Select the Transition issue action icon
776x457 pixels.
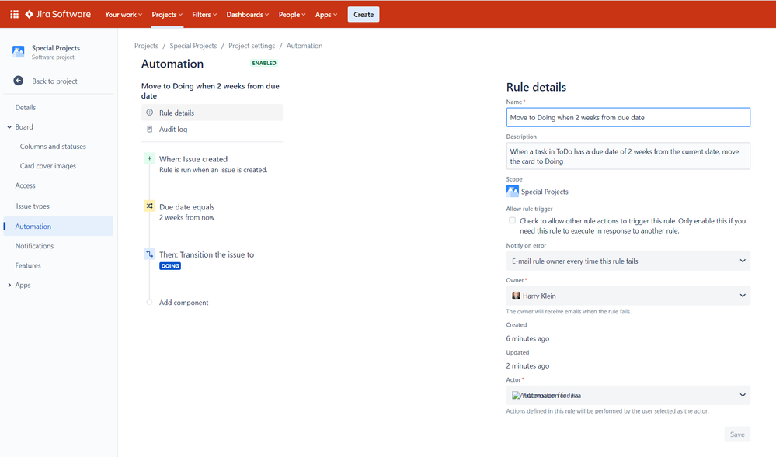(149, 254)
